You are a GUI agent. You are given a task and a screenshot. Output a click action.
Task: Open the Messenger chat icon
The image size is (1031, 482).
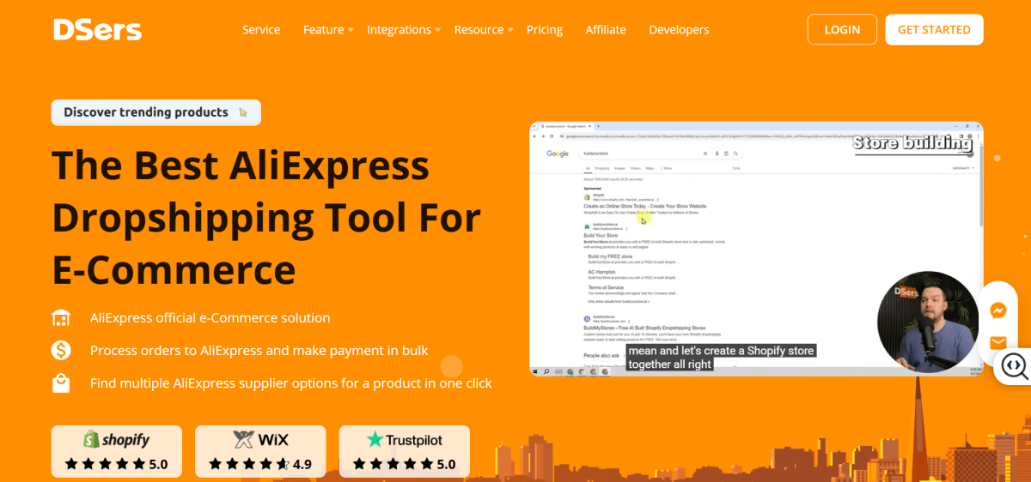(x=998, y=310)
